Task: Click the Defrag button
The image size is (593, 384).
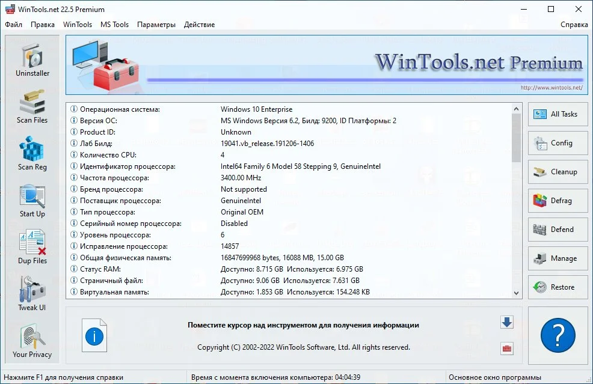Action: coord(558,201)
